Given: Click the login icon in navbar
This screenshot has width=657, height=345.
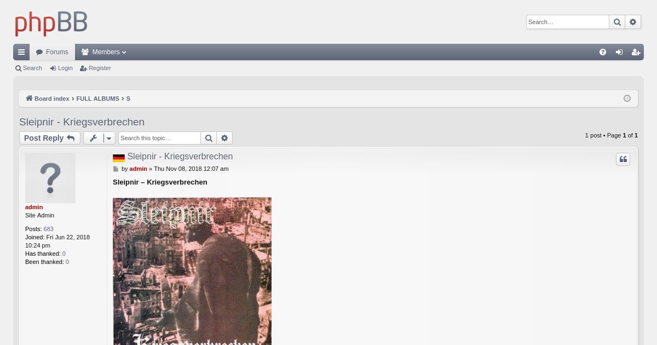Looking at the screenshot, I should coord(619,52).
